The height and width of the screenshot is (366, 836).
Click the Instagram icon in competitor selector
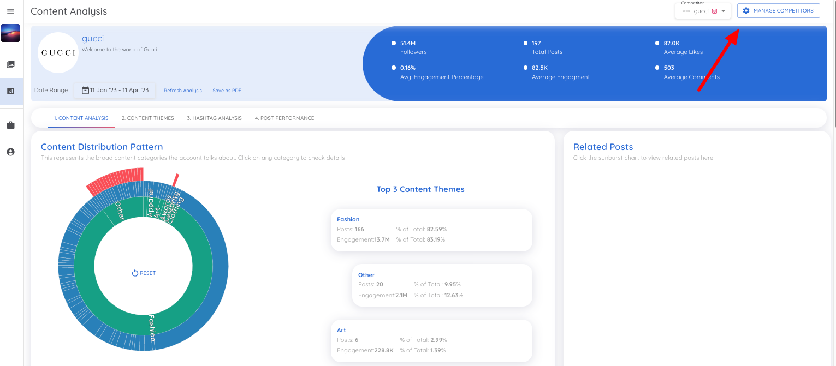click(x=714, y=11)
